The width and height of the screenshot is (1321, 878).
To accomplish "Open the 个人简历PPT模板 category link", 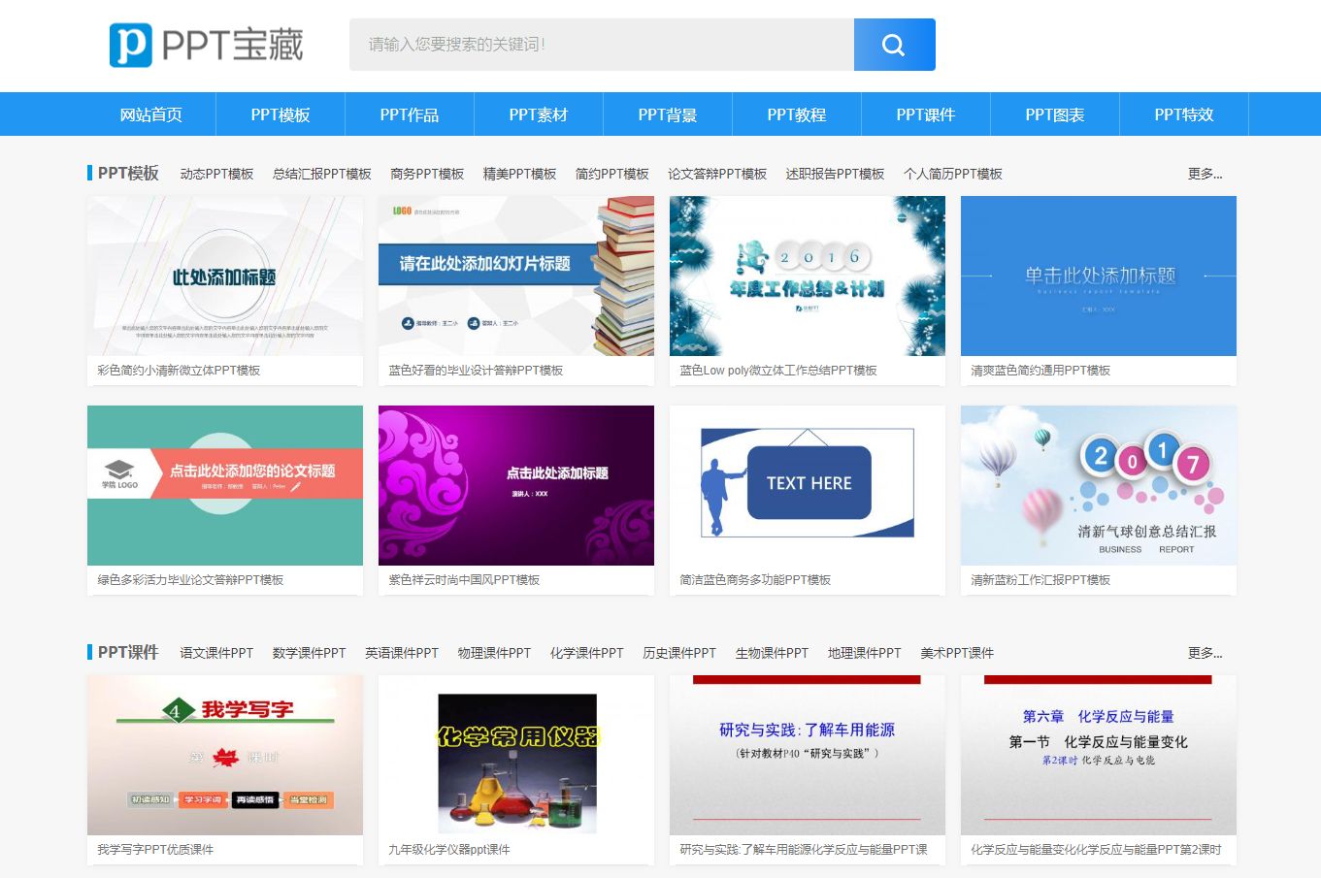I will tap(953, 174).
